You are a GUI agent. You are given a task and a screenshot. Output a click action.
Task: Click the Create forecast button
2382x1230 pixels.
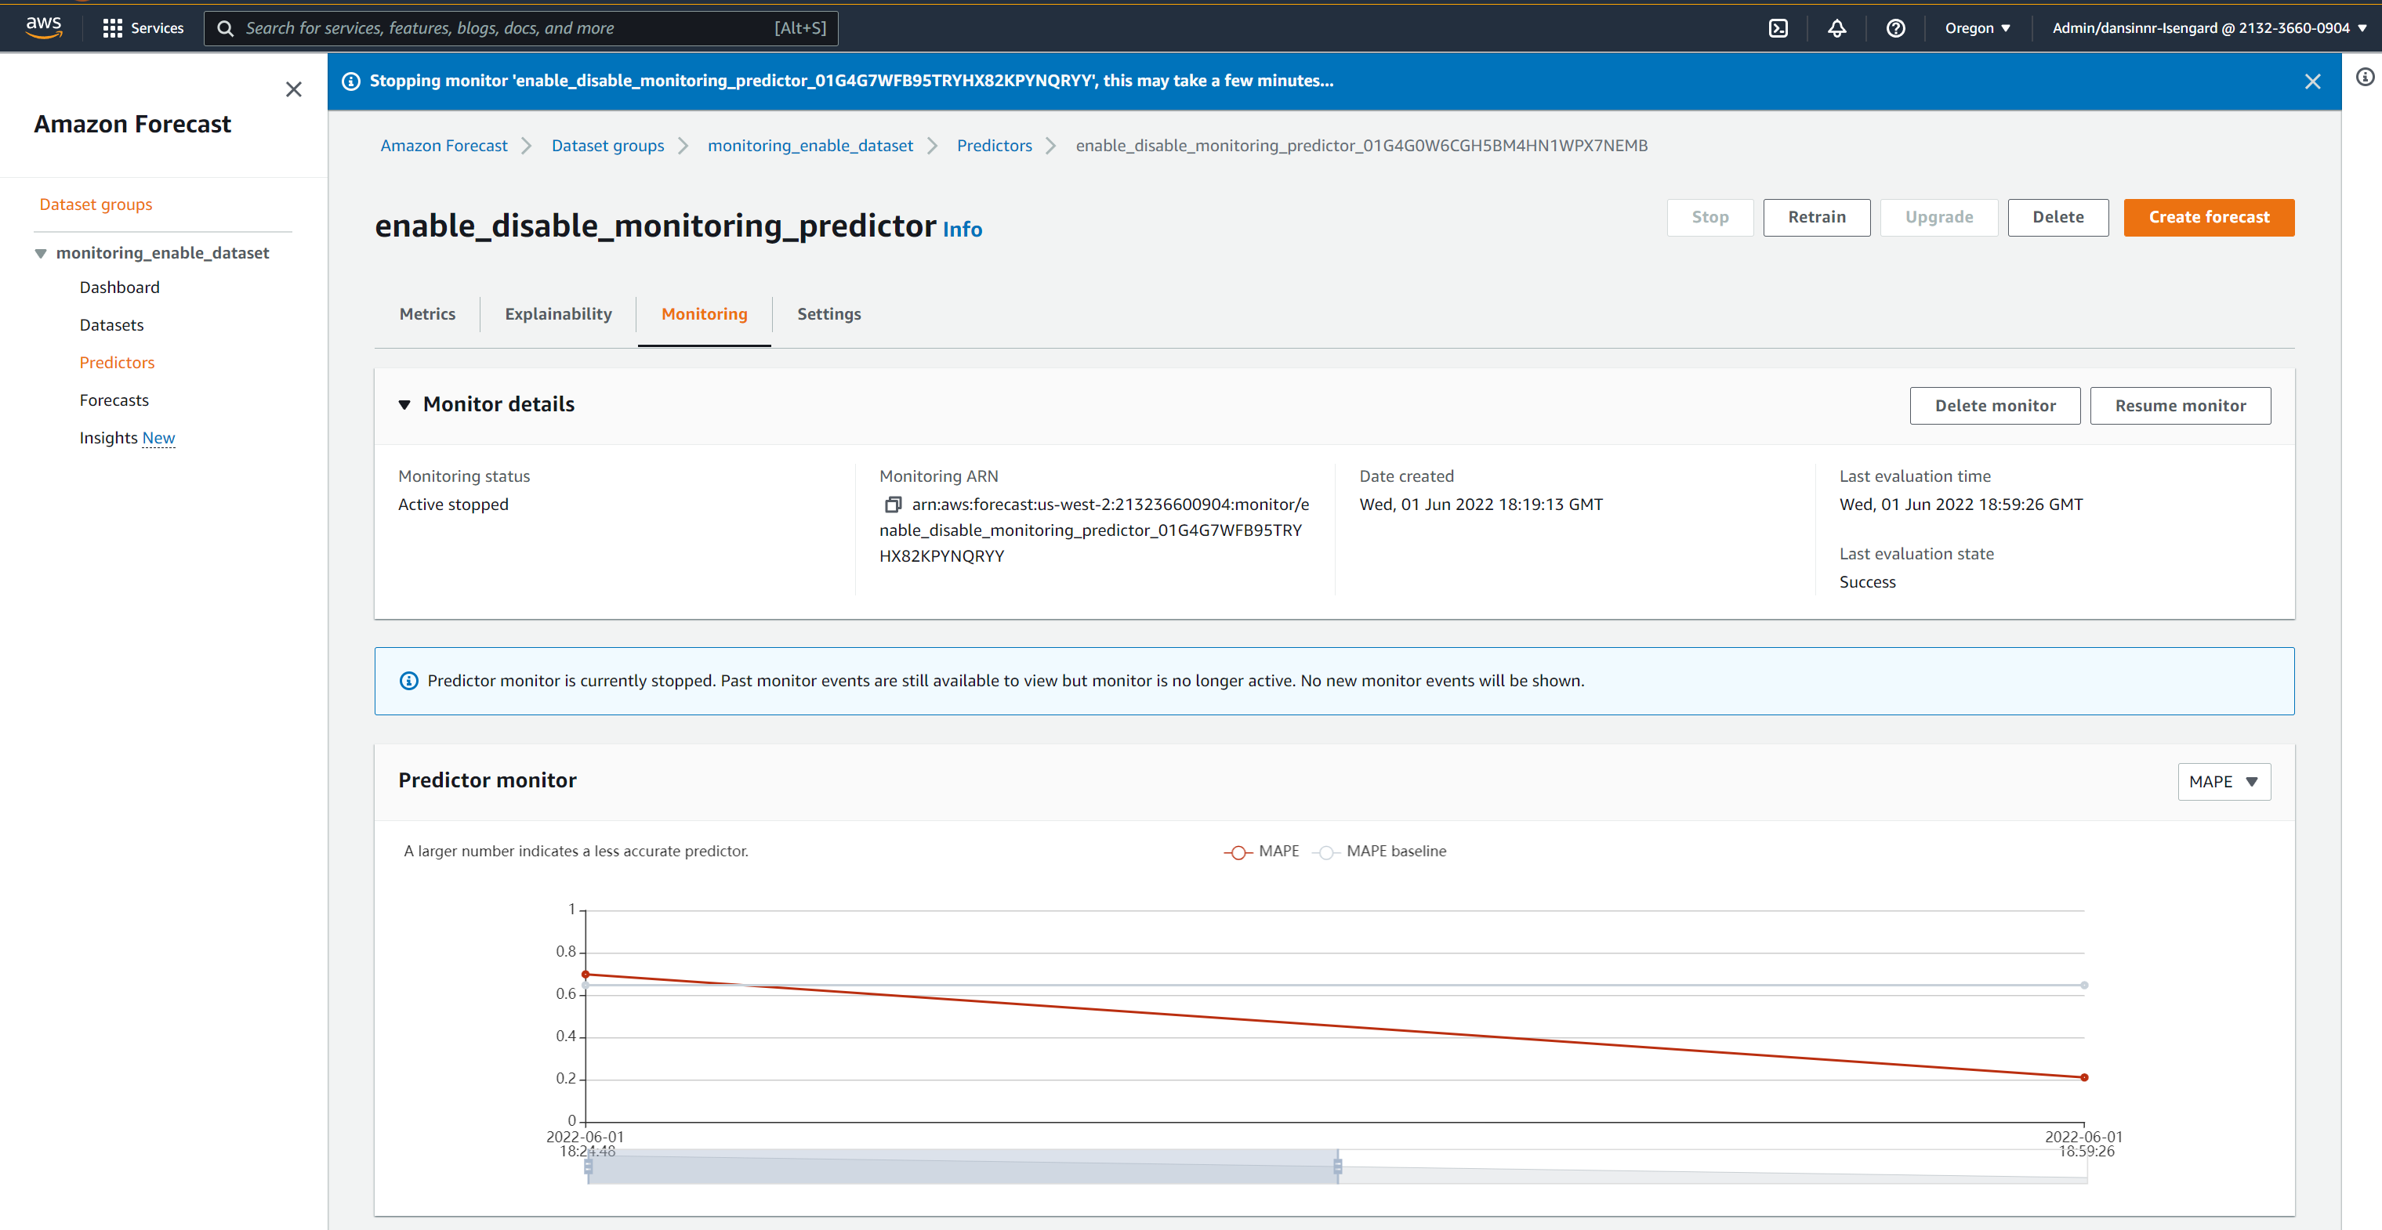pyautogui.click(x=2208, y=217)
